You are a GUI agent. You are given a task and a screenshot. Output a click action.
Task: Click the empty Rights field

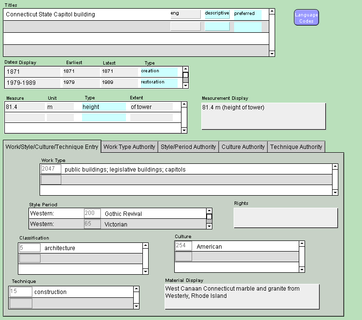[x=285, y=218]
